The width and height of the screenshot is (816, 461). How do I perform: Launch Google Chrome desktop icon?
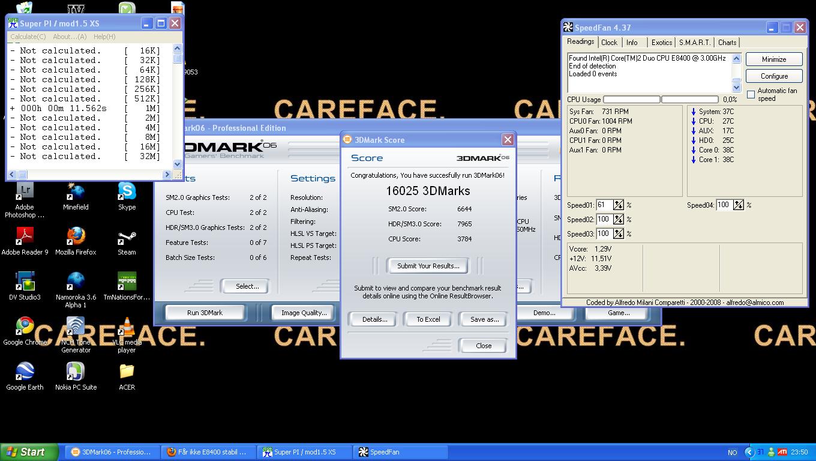pos(25,331)
